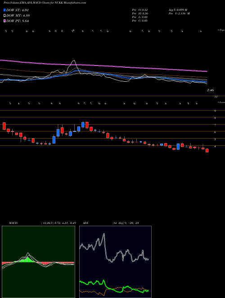This screenshot has width=225, height=298.
Task: Click the 'Pre O: 3.52' value
Action: (x=140, y=10)
